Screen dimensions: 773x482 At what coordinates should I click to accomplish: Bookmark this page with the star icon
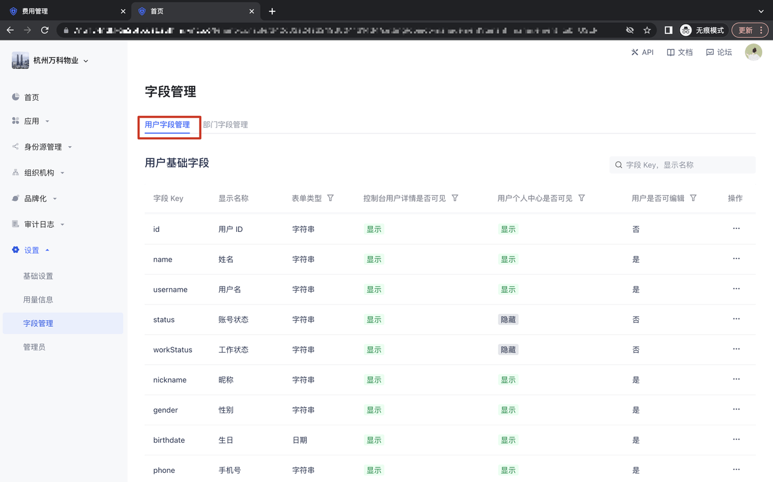(x=647, y=30)
